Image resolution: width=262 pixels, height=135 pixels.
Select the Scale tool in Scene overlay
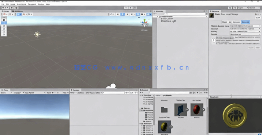[4, 29]
